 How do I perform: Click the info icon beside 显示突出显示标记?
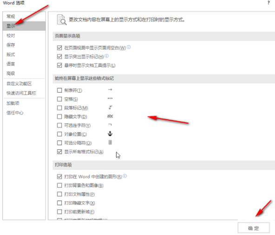pos(107,56)
